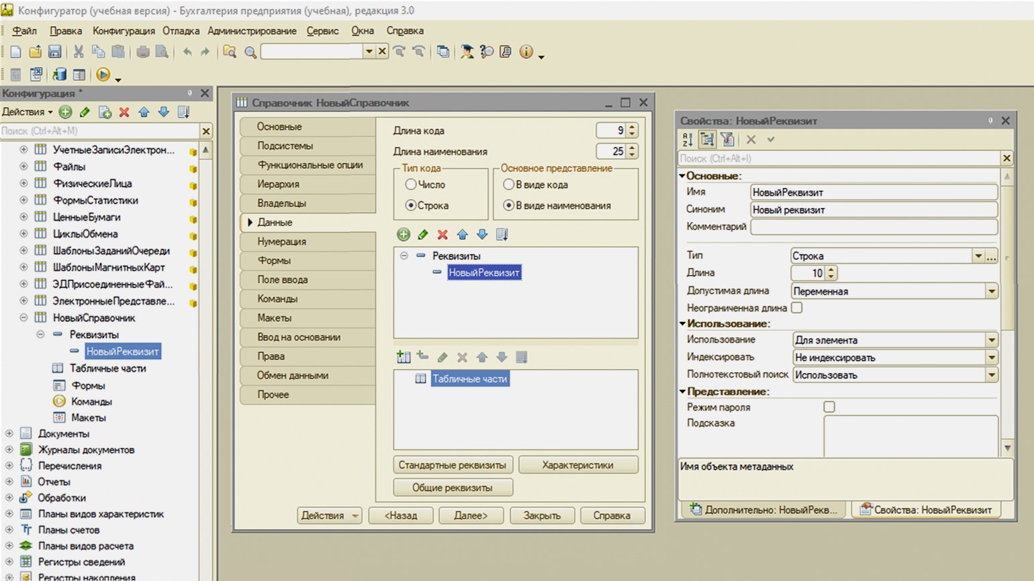Expand Документы tree node
This screenshot has width=1034, height=581.
click(x=9, y=433)
